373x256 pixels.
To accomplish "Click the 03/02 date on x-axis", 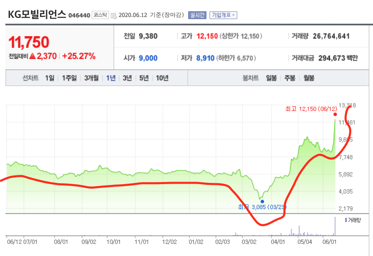I will click(249, 242).
